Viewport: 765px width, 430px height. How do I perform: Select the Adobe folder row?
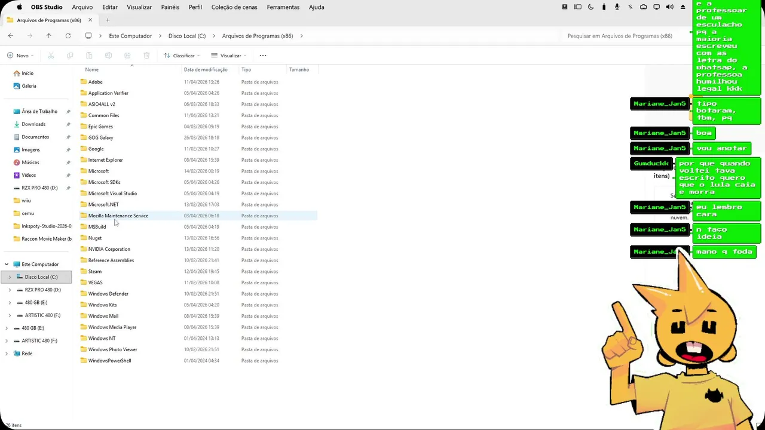tap(198, 82)
